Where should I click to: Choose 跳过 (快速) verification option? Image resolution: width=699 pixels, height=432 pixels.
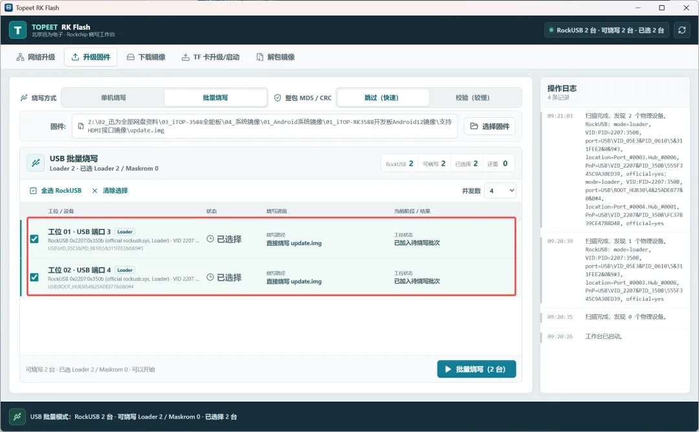click(382, 98)
